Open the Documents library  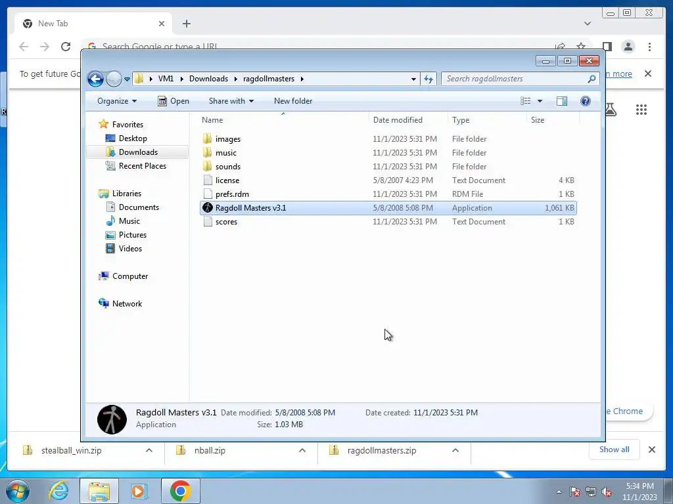pos(139,207)
